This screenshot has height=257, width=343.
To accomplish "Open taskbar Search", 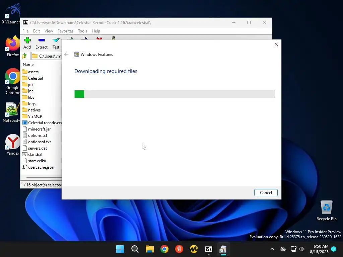I will [135, 249].
